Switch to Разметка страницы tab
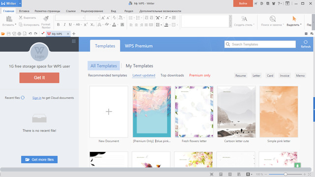The width and height of the screenshot is (315, 177). pos(47,11)
